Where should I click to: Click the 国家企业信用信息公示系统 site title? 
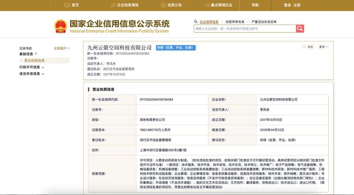click(119, 24)
